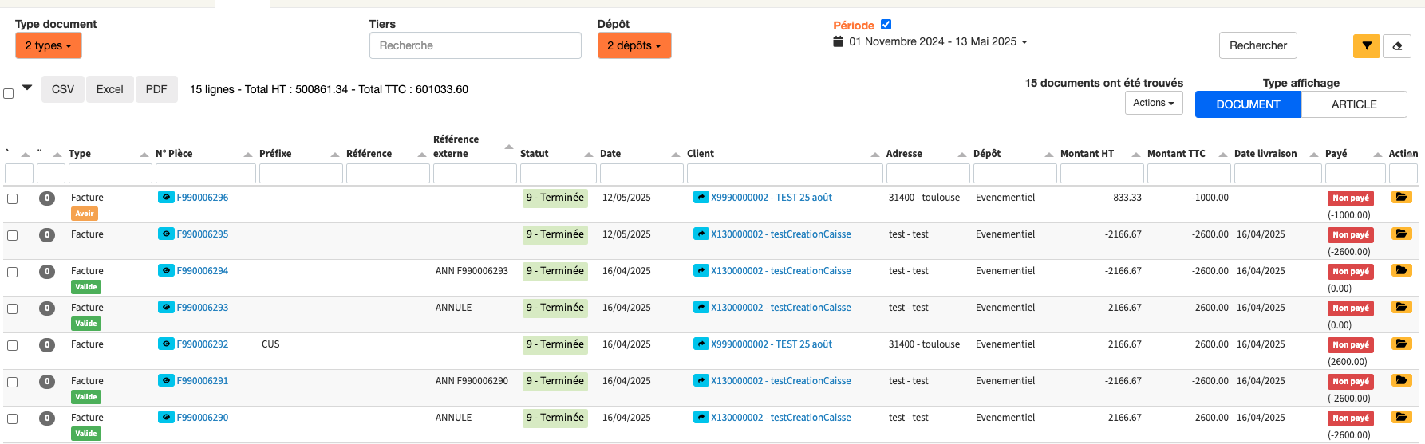Screen dimensions: 1425x444
Task: Select the row checkbox for F990006293
Action: [x=12, y=308]
